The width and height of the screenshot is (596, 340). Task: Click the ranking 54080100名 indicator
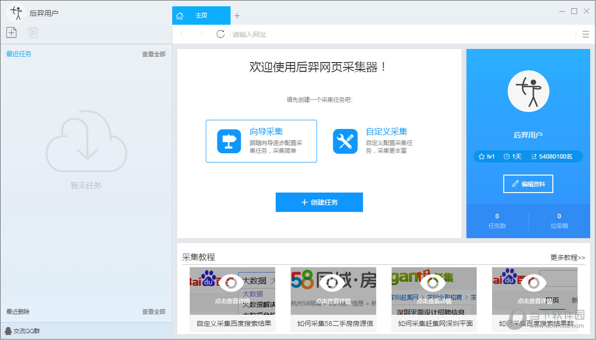click(552, 157)
